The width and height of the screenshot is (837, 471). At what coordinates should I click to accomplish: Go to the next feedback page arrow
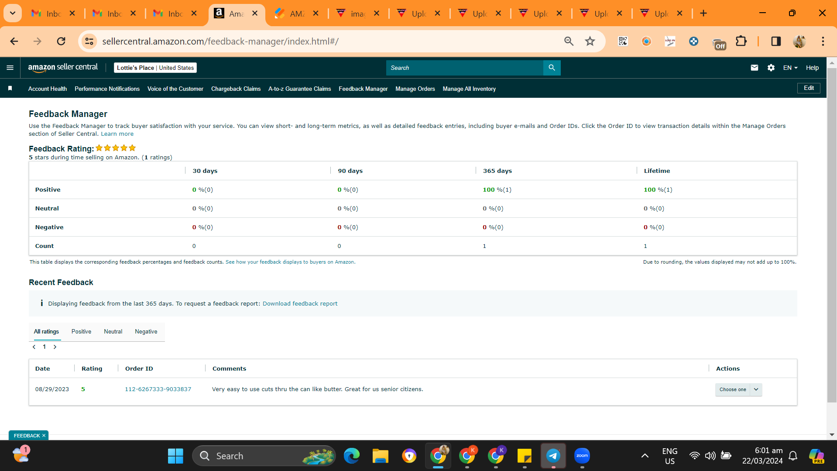pos(55,347)
